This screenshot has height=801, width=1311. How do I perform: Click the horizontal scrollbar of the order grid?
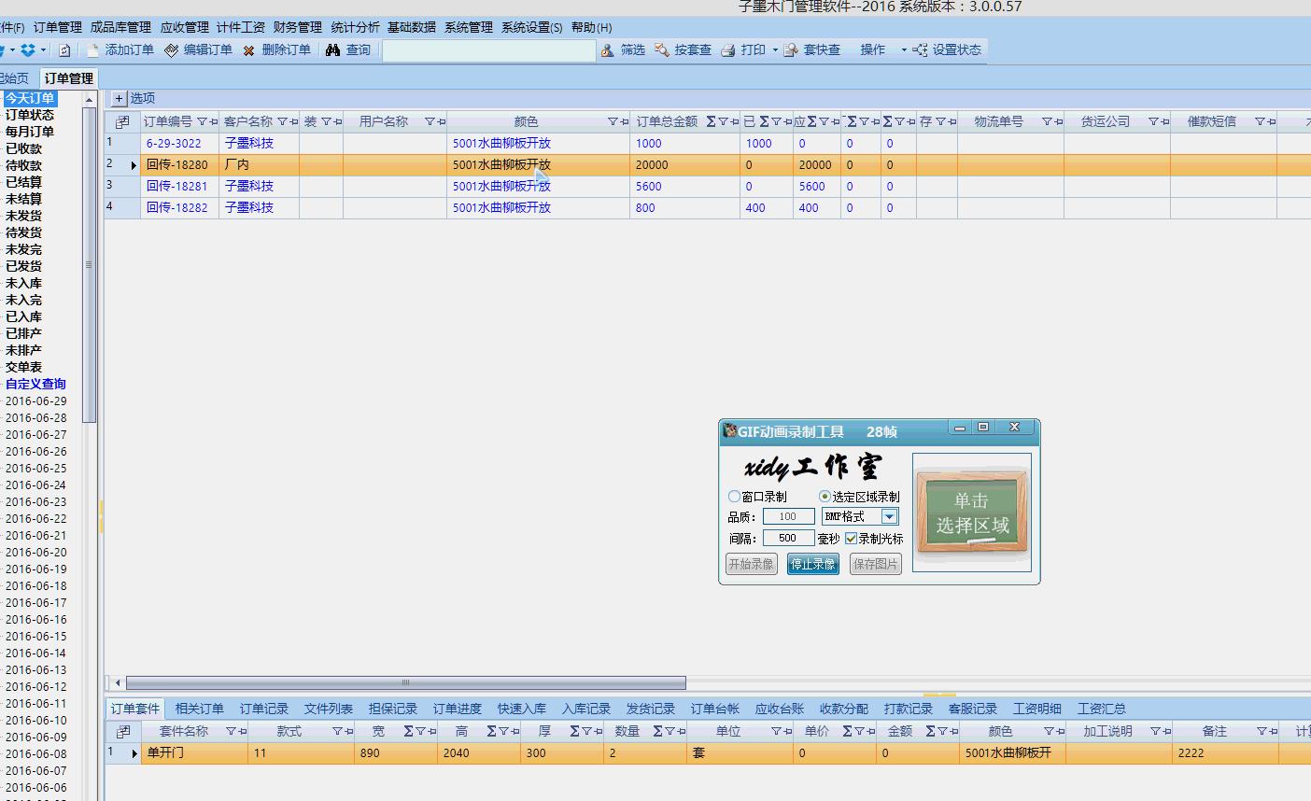coord(405,682)
